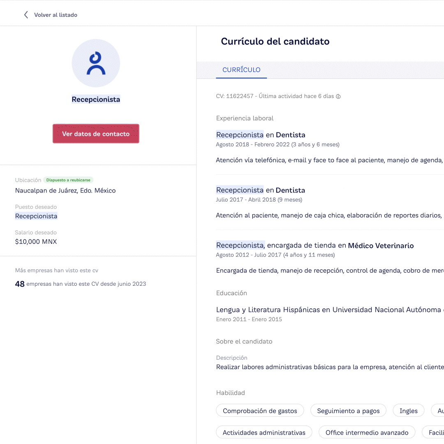Viewport: 444px width, 444px height.
Task: Toggle the partially visible 'Au...' skill chip
Action: click(x=440, y=410)
